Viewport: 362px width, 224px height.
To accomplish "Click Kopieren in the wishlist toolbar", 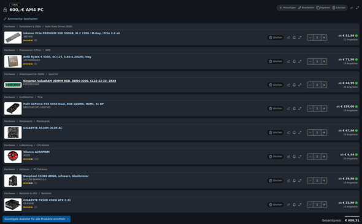I will [323, 8].
